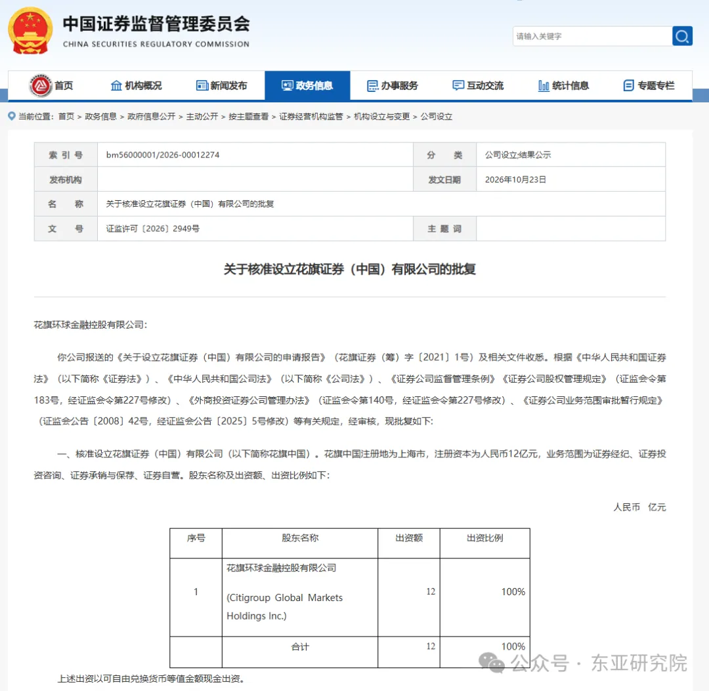709x691 pixels.
Task: Select index number bm56000001/2026-00012274
Action: [163, 155]
